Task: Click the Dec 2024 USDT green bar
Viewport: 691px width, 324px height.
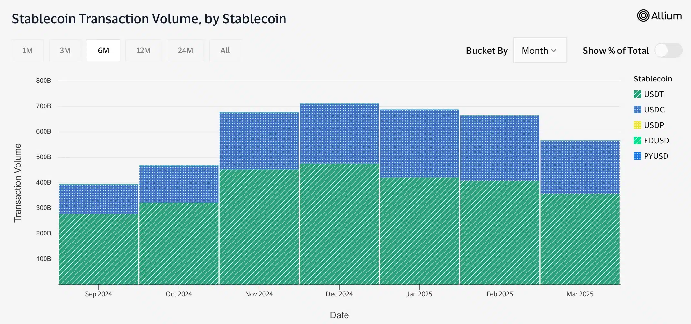Action: tap(339, 224)
